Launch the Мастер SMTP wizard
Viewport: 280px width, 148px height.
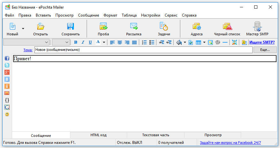(x=257, y=29)
